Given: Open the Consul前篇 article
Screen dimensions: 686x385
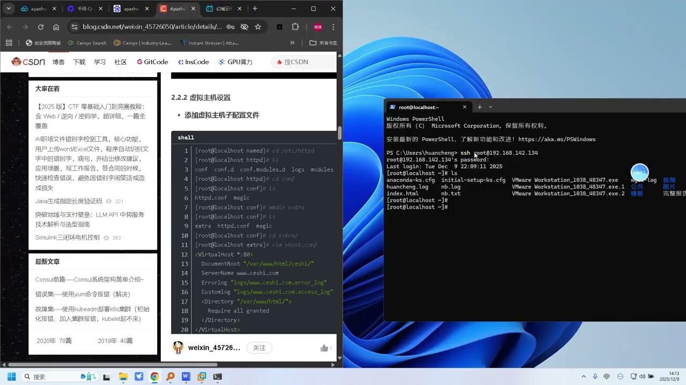Looking at the screenshot, I should point(90,280).
